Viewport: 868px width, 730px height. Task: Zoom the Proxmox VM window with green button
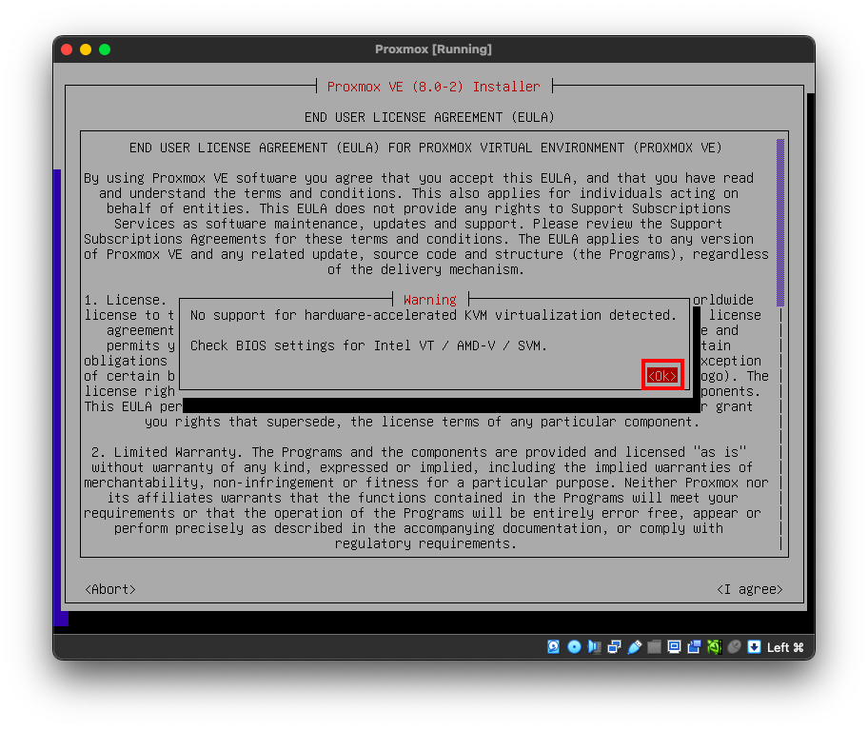(105, 49)
